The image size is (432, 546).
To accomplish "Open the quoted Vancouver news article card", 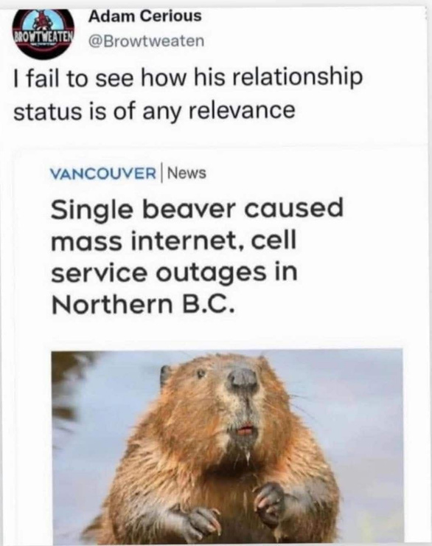I will [x=220, y=346].
